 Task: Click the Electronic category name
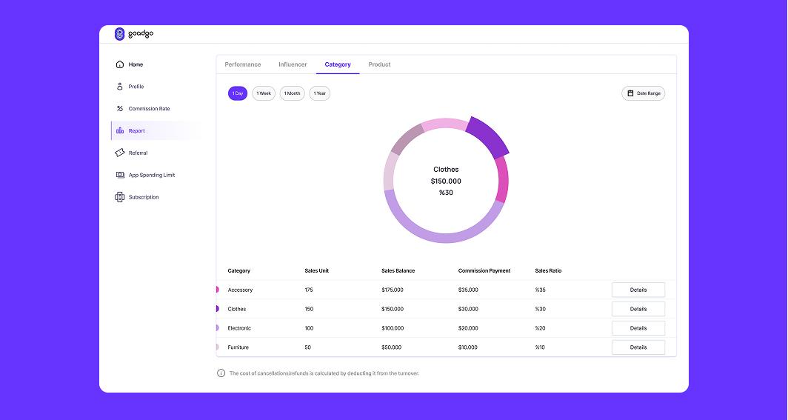(239, 328)
